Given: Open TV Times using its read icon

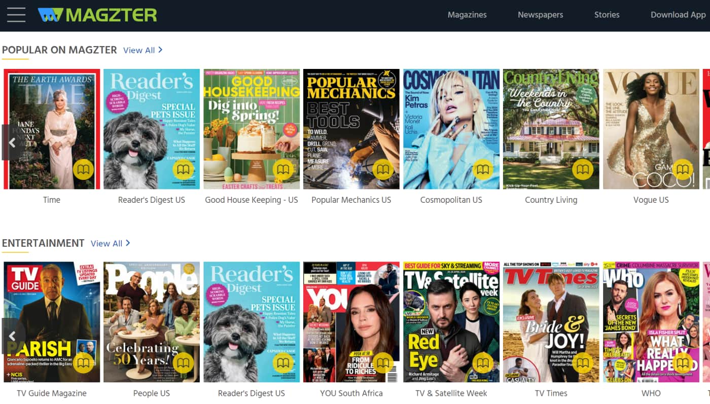Looking at the screenshot, I should (x=583, y=363).
